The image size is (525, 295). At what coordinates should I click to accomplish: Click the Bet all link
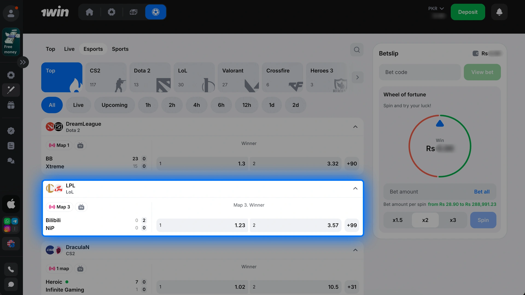[x=482, y=192]
